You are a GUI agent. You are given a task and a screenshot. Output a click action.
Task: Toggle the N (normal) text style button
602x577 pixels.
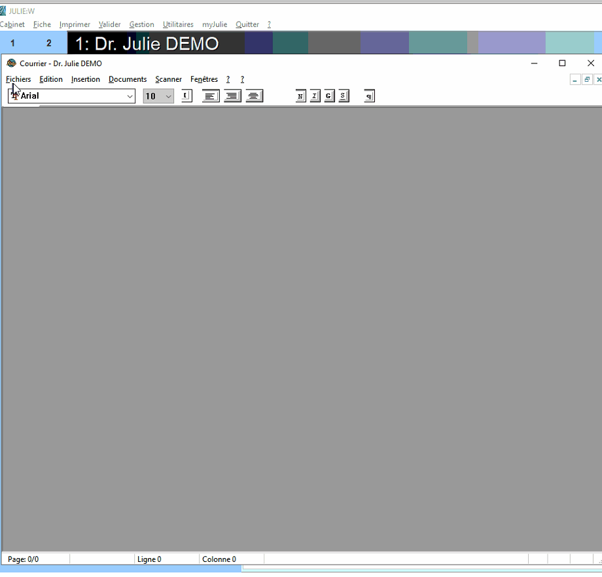[x=300, y=96]
